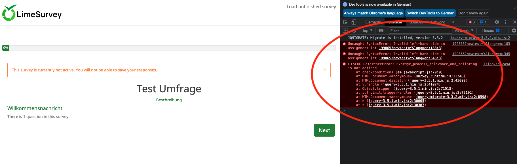Switch to the Network tab
Image resolution: width=517 pixels, height=164 pixels.
coord(437,22)
